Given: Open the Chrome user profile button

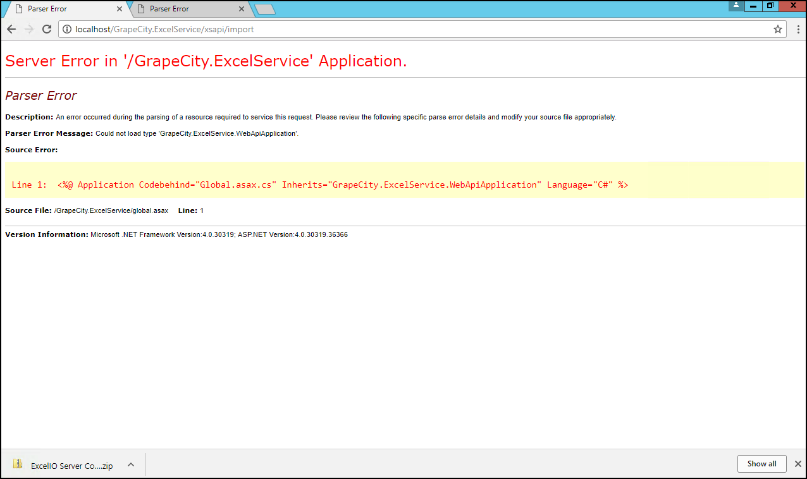Looking at the screenshot, I should 736,6.
